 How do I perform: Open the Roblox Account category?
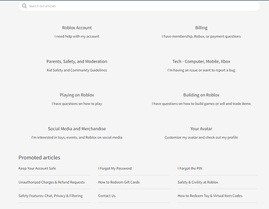click(x=77, y=28)
